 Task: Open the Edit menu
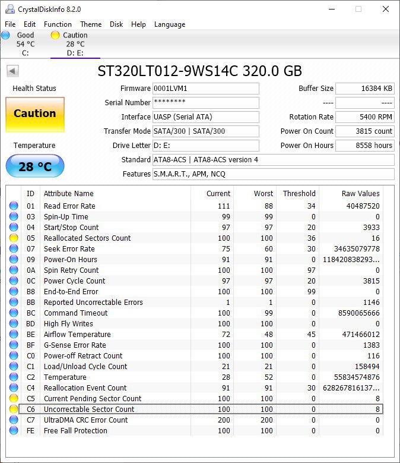coord(30,24)
